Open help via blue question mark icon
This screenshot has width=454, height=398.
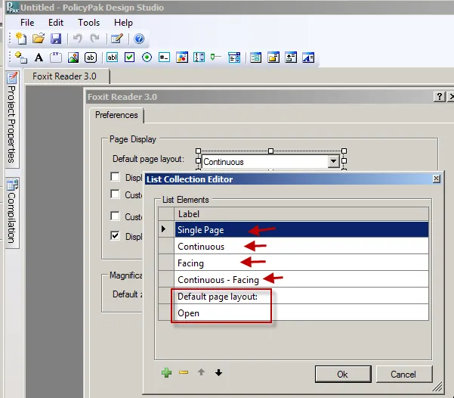pos(139,39)
